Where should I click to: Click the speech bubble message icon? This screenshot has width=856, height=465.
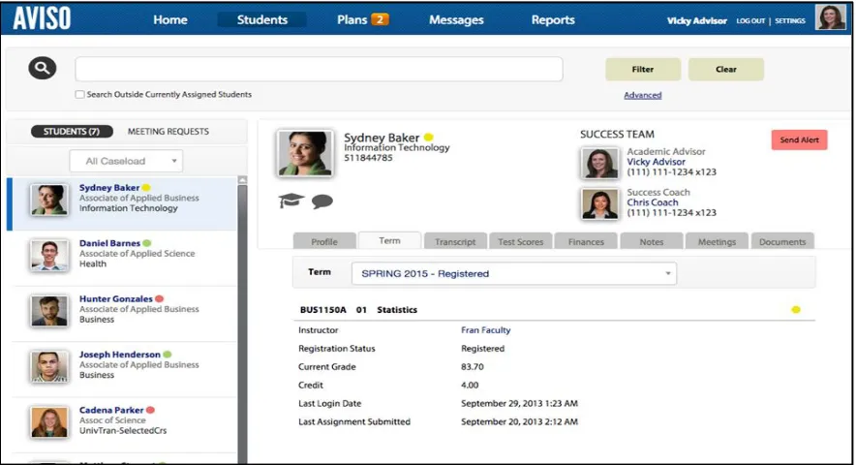(x=322, y=201)
